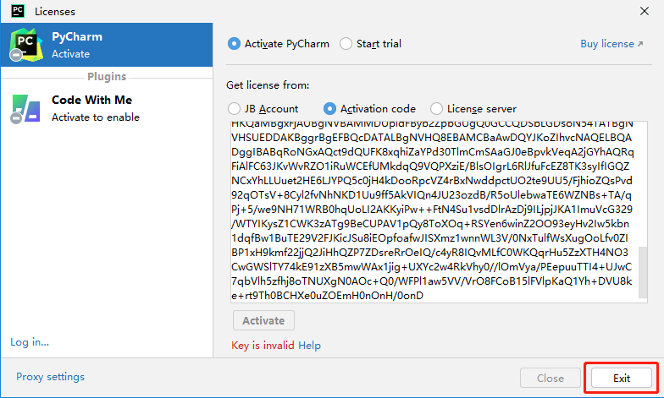
Task: Click the Code With Me plugin icon
Action: coord(25,108)
